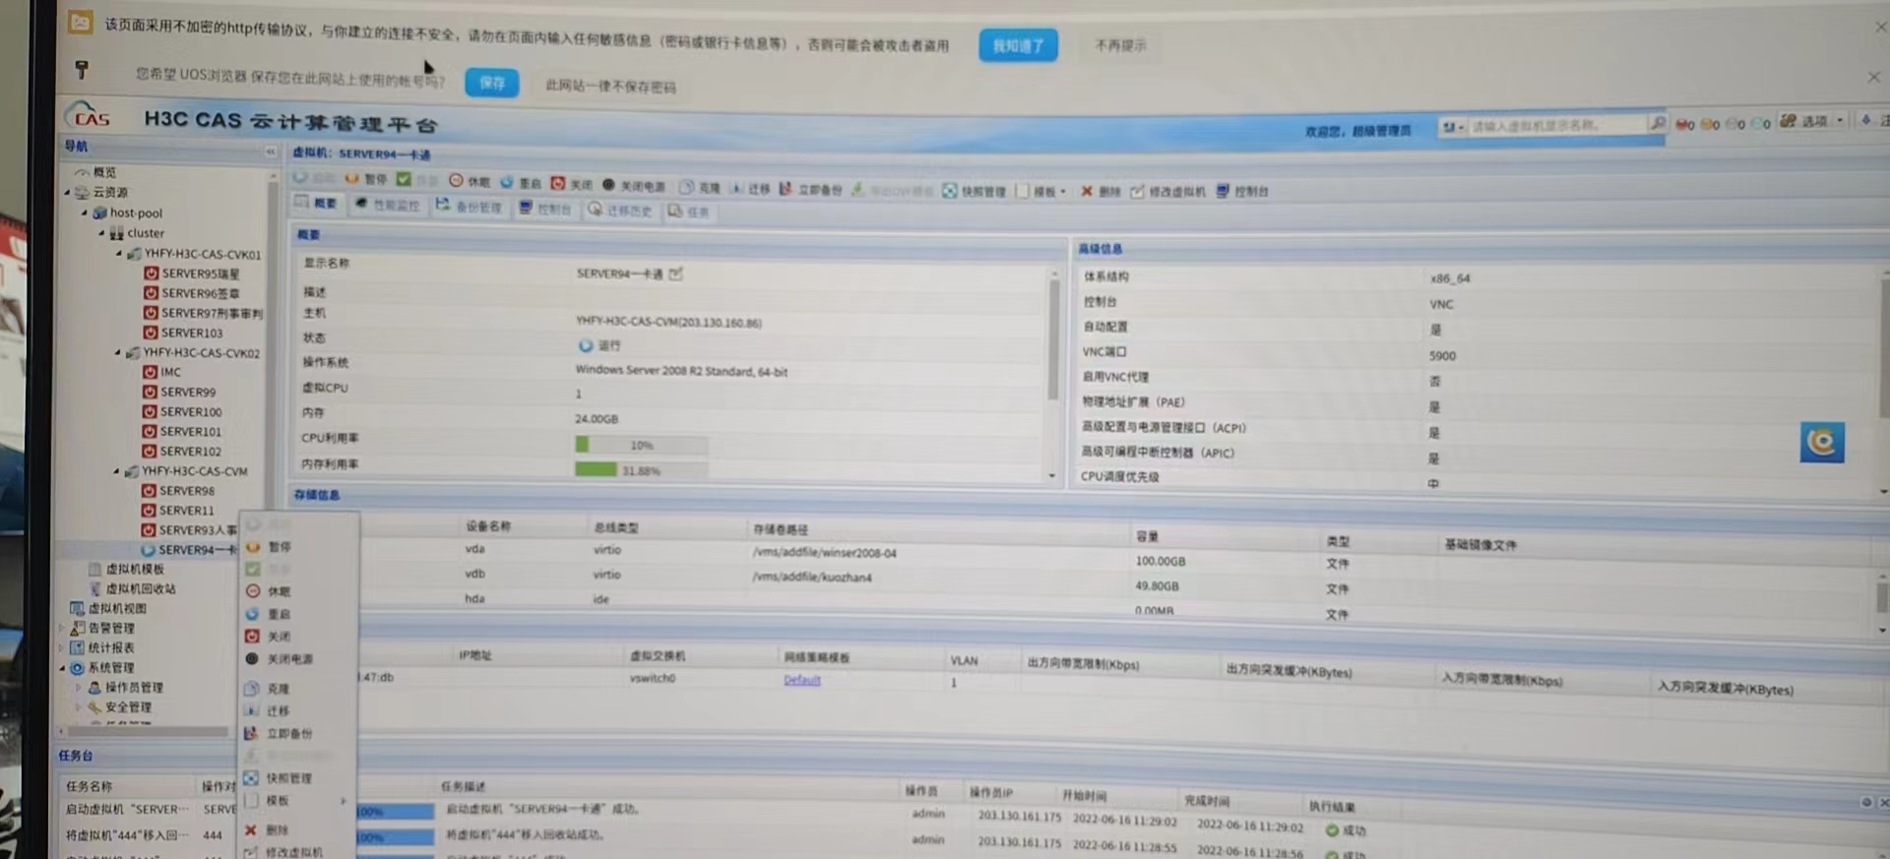Collapse the cloud resources (云资源) tree node
The image size is (1890, 859).
68,193
